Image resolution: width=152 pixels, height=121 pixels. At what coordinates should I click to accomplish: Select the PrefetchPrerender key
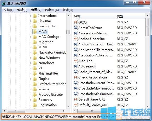pyautogui.click(x=52, y=84)
